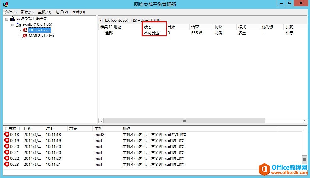Click up arrow of log scrollbar
310x178 pixels.
(304, 129)
